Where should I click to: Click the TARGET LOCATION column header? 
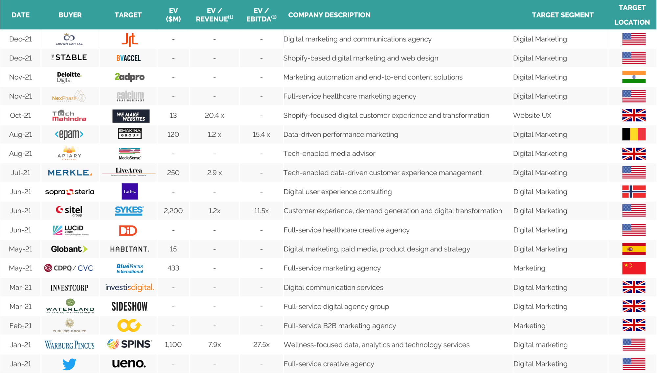pos(632,15)
